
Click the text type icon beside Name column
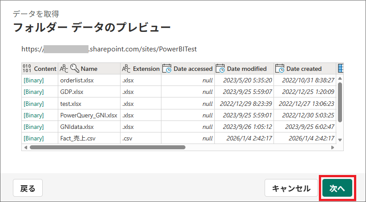tap(64, 69)
